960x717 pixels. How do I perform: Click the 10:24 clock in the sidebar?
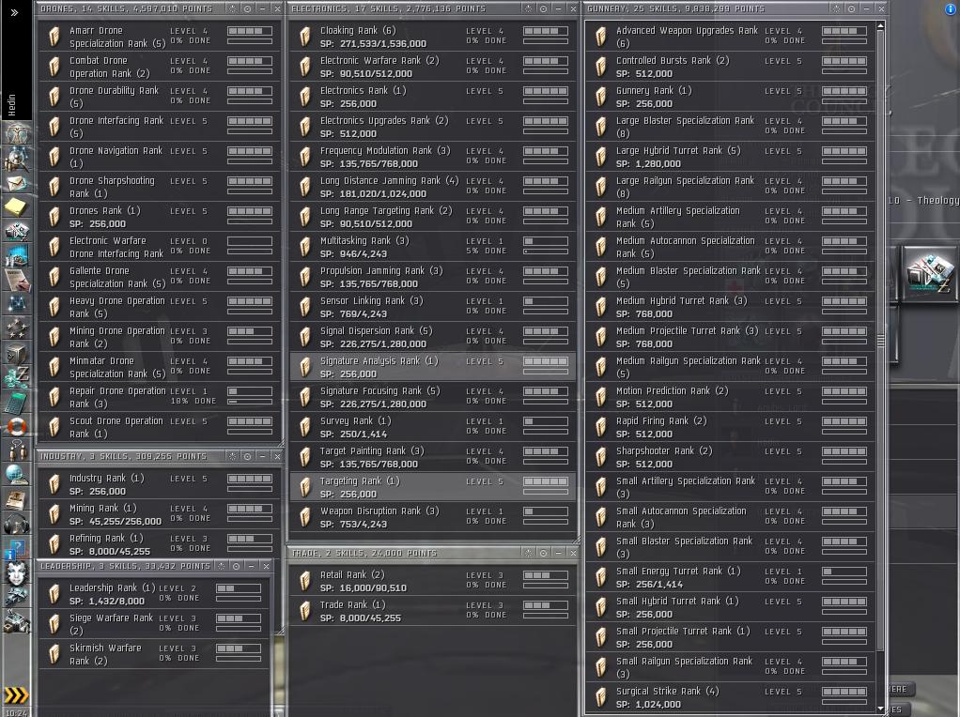pos(16,712)
